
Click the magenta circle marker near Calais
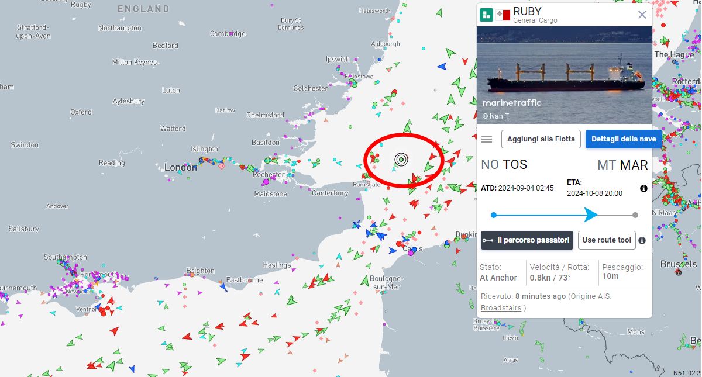410,253
